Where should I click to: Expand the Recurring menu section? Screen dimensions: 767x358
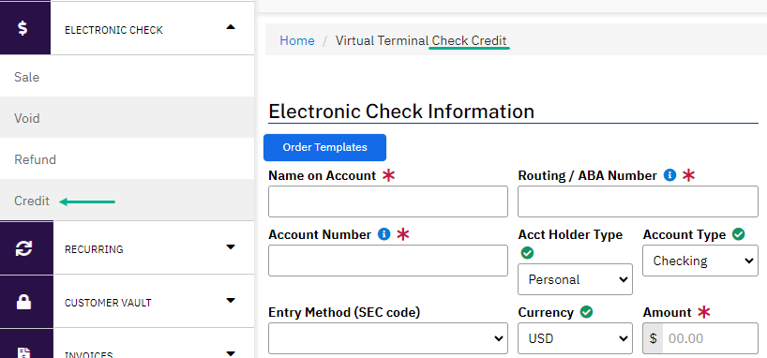[231, 247]
